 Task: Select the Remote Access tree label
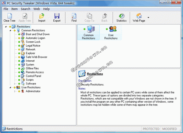(x=35, y=72)
